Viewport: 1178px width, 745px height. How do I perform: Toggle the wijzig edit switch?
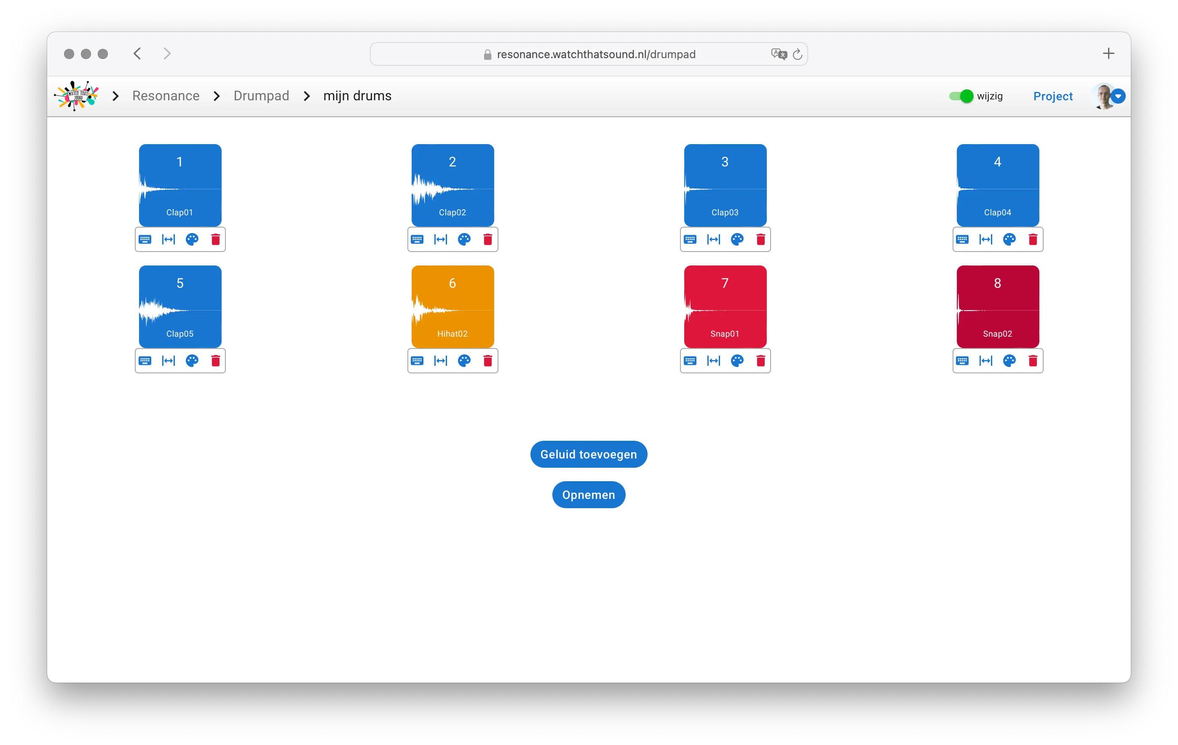click(961, 96)
